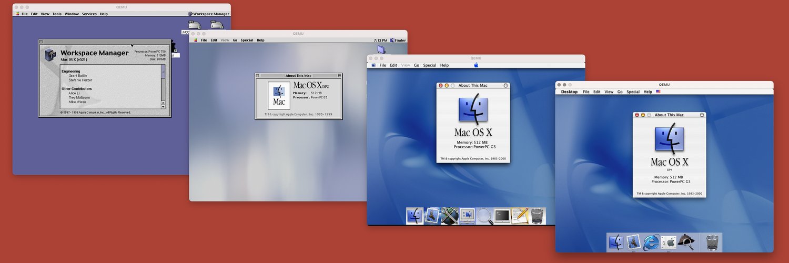Collapse the DP2 About This Mac window

click(x=339, y=76)
